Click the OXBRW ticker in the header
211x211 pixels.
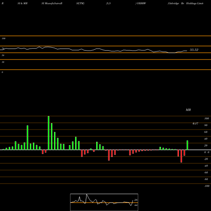(141, 3)
